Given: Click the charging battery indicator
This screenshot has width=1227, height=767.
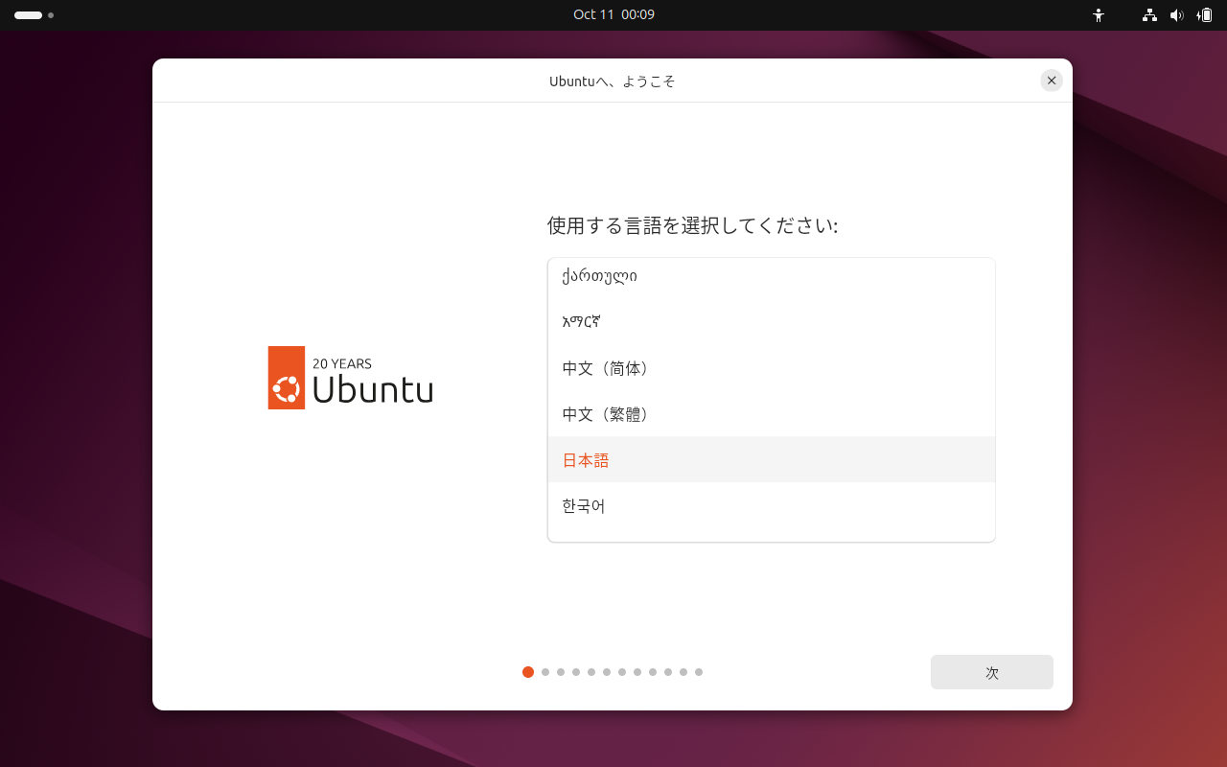Looking at the screenshot, I should click(1205, 15).
